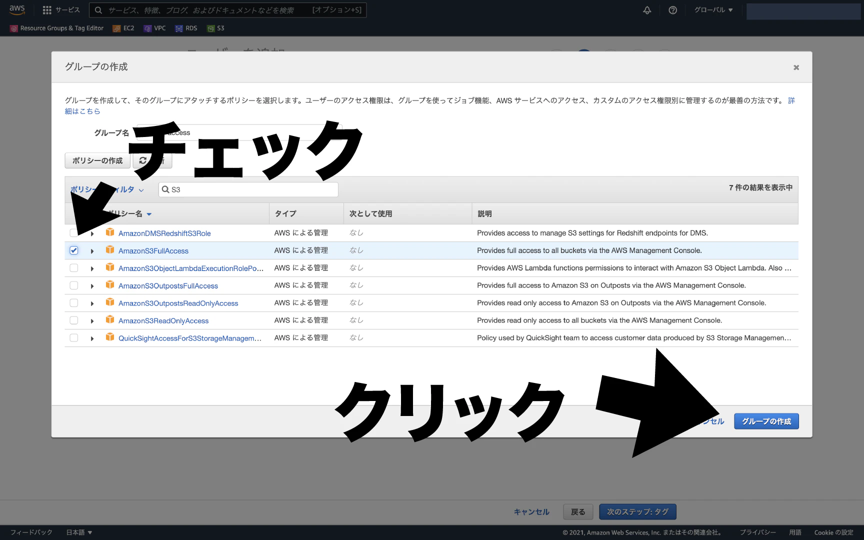Expand the AmazonS3ObjectLambdaExecutionRolePolicy row
The image size is (864, 540).
click(92, 268)
